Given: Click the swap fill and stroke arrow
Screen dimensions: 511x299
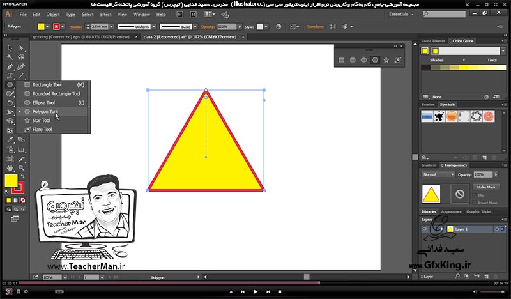Looking at the screenshot, I should pyautogui.click(x=22, y=176).
